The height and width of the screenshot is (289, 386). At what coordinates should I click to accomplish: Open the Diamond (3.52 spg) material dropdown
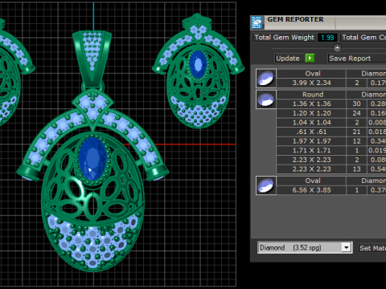click(346, 247)
